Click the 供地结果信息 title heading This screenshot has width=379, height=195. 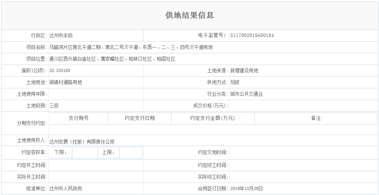pos(189,15)
